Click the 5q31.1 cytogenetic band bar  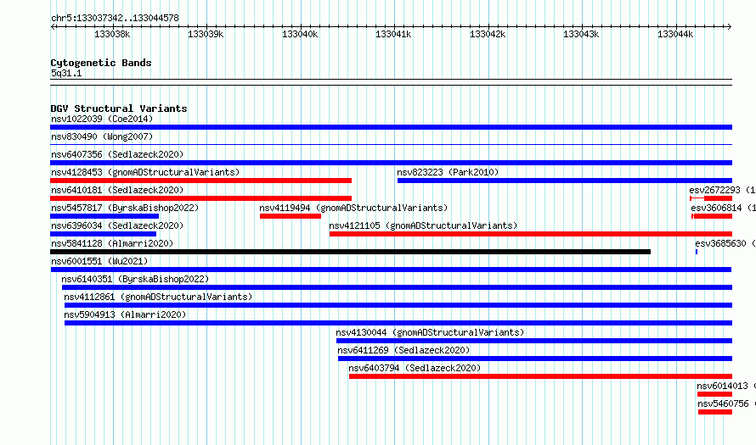pyautogui.click(x=391, y=82)
